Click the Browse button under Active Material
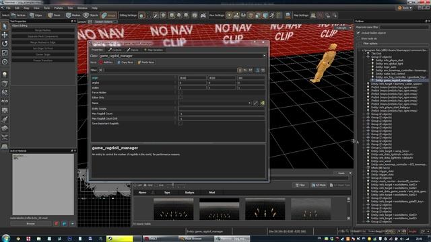This screenshot has width=431, height=242. pyautogui.click(x=30, y=224)
